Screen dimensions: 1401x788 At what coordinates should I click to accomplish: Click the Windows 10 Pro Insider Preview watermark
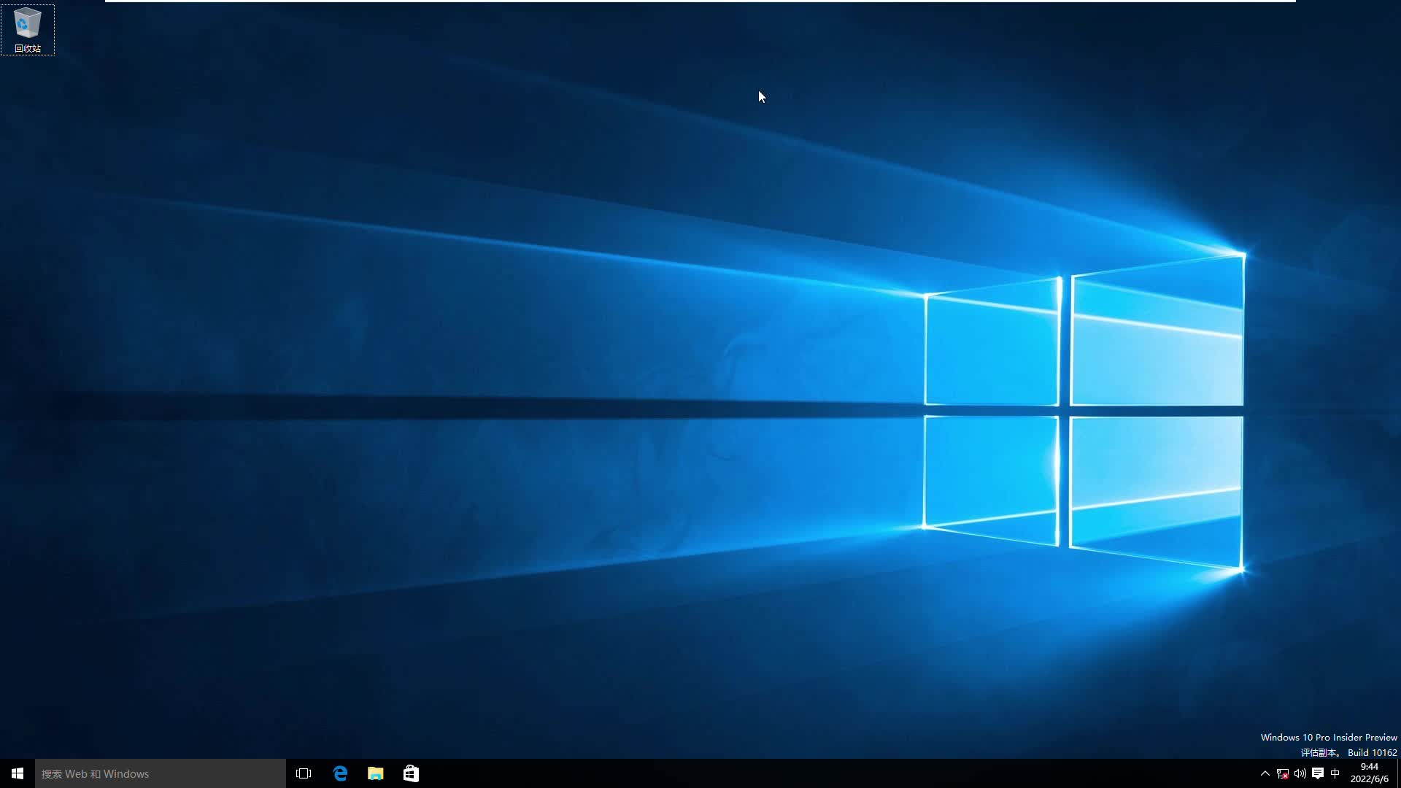[1328, 737]
